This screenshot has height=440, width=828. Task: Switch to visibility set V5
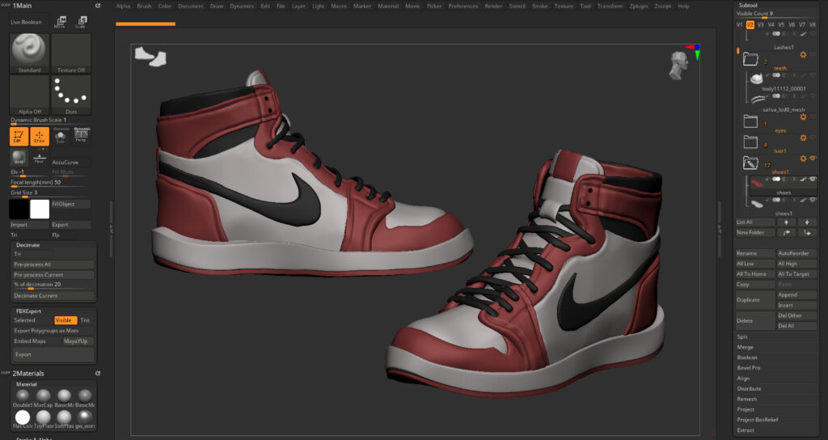[781, 25]
